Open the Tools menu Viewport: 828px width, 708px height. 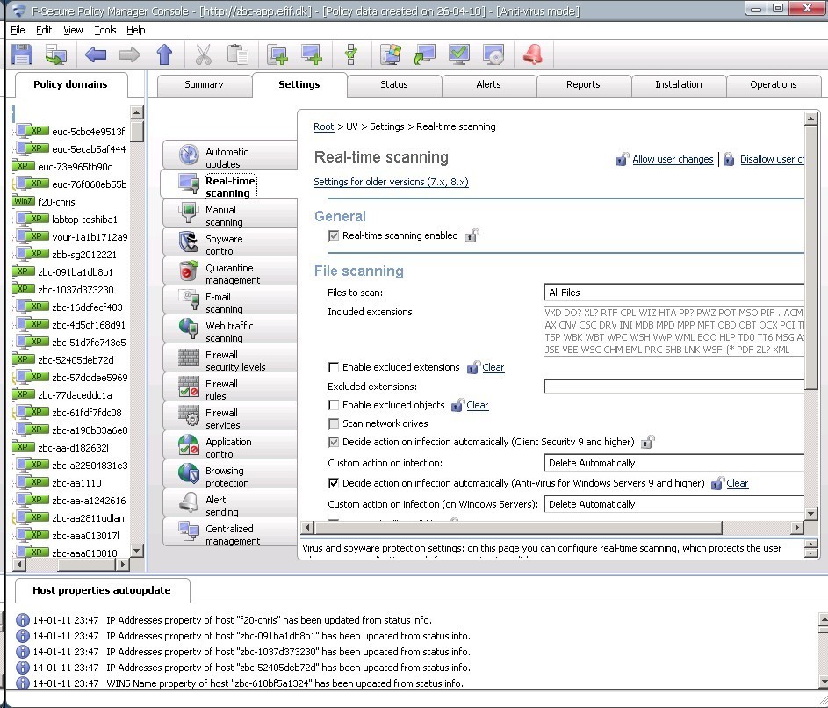(x=105, y=29)
